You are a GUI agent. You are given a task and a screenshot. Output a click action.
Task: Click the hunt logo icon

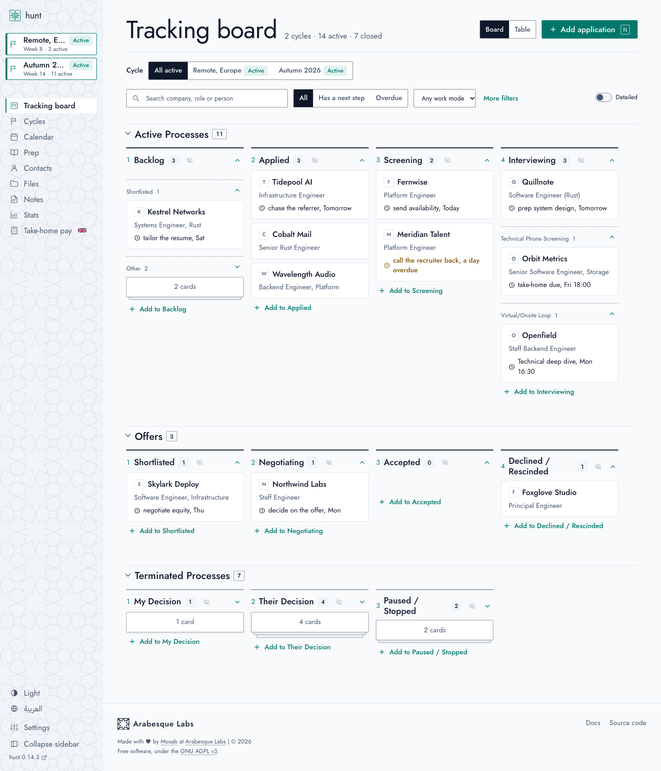coord(15,16)
